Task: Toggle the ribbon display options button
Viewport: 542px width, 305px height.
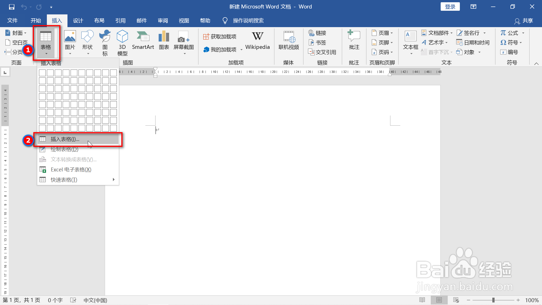Action: [x=473, y=7]
